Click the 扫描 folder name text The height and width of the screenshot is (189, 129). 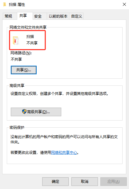pyautogui.click(x=30, y=36)
